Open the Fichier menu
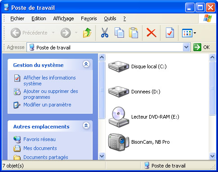Screen dimensions: 218x172 pos(18,18)
